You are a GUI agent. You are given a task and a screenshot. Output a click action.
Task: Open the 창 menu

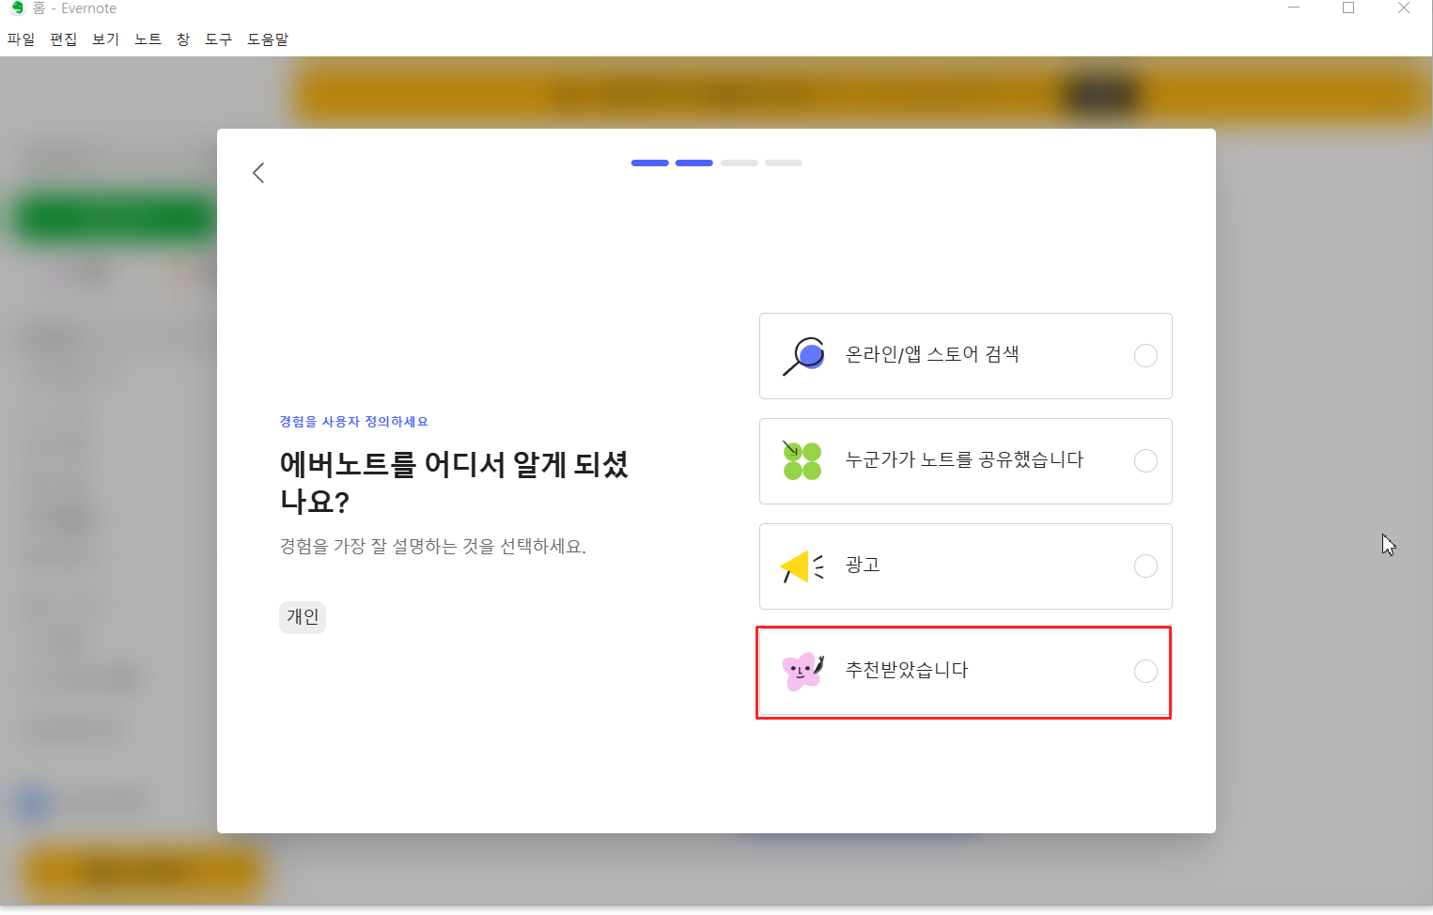183,39
